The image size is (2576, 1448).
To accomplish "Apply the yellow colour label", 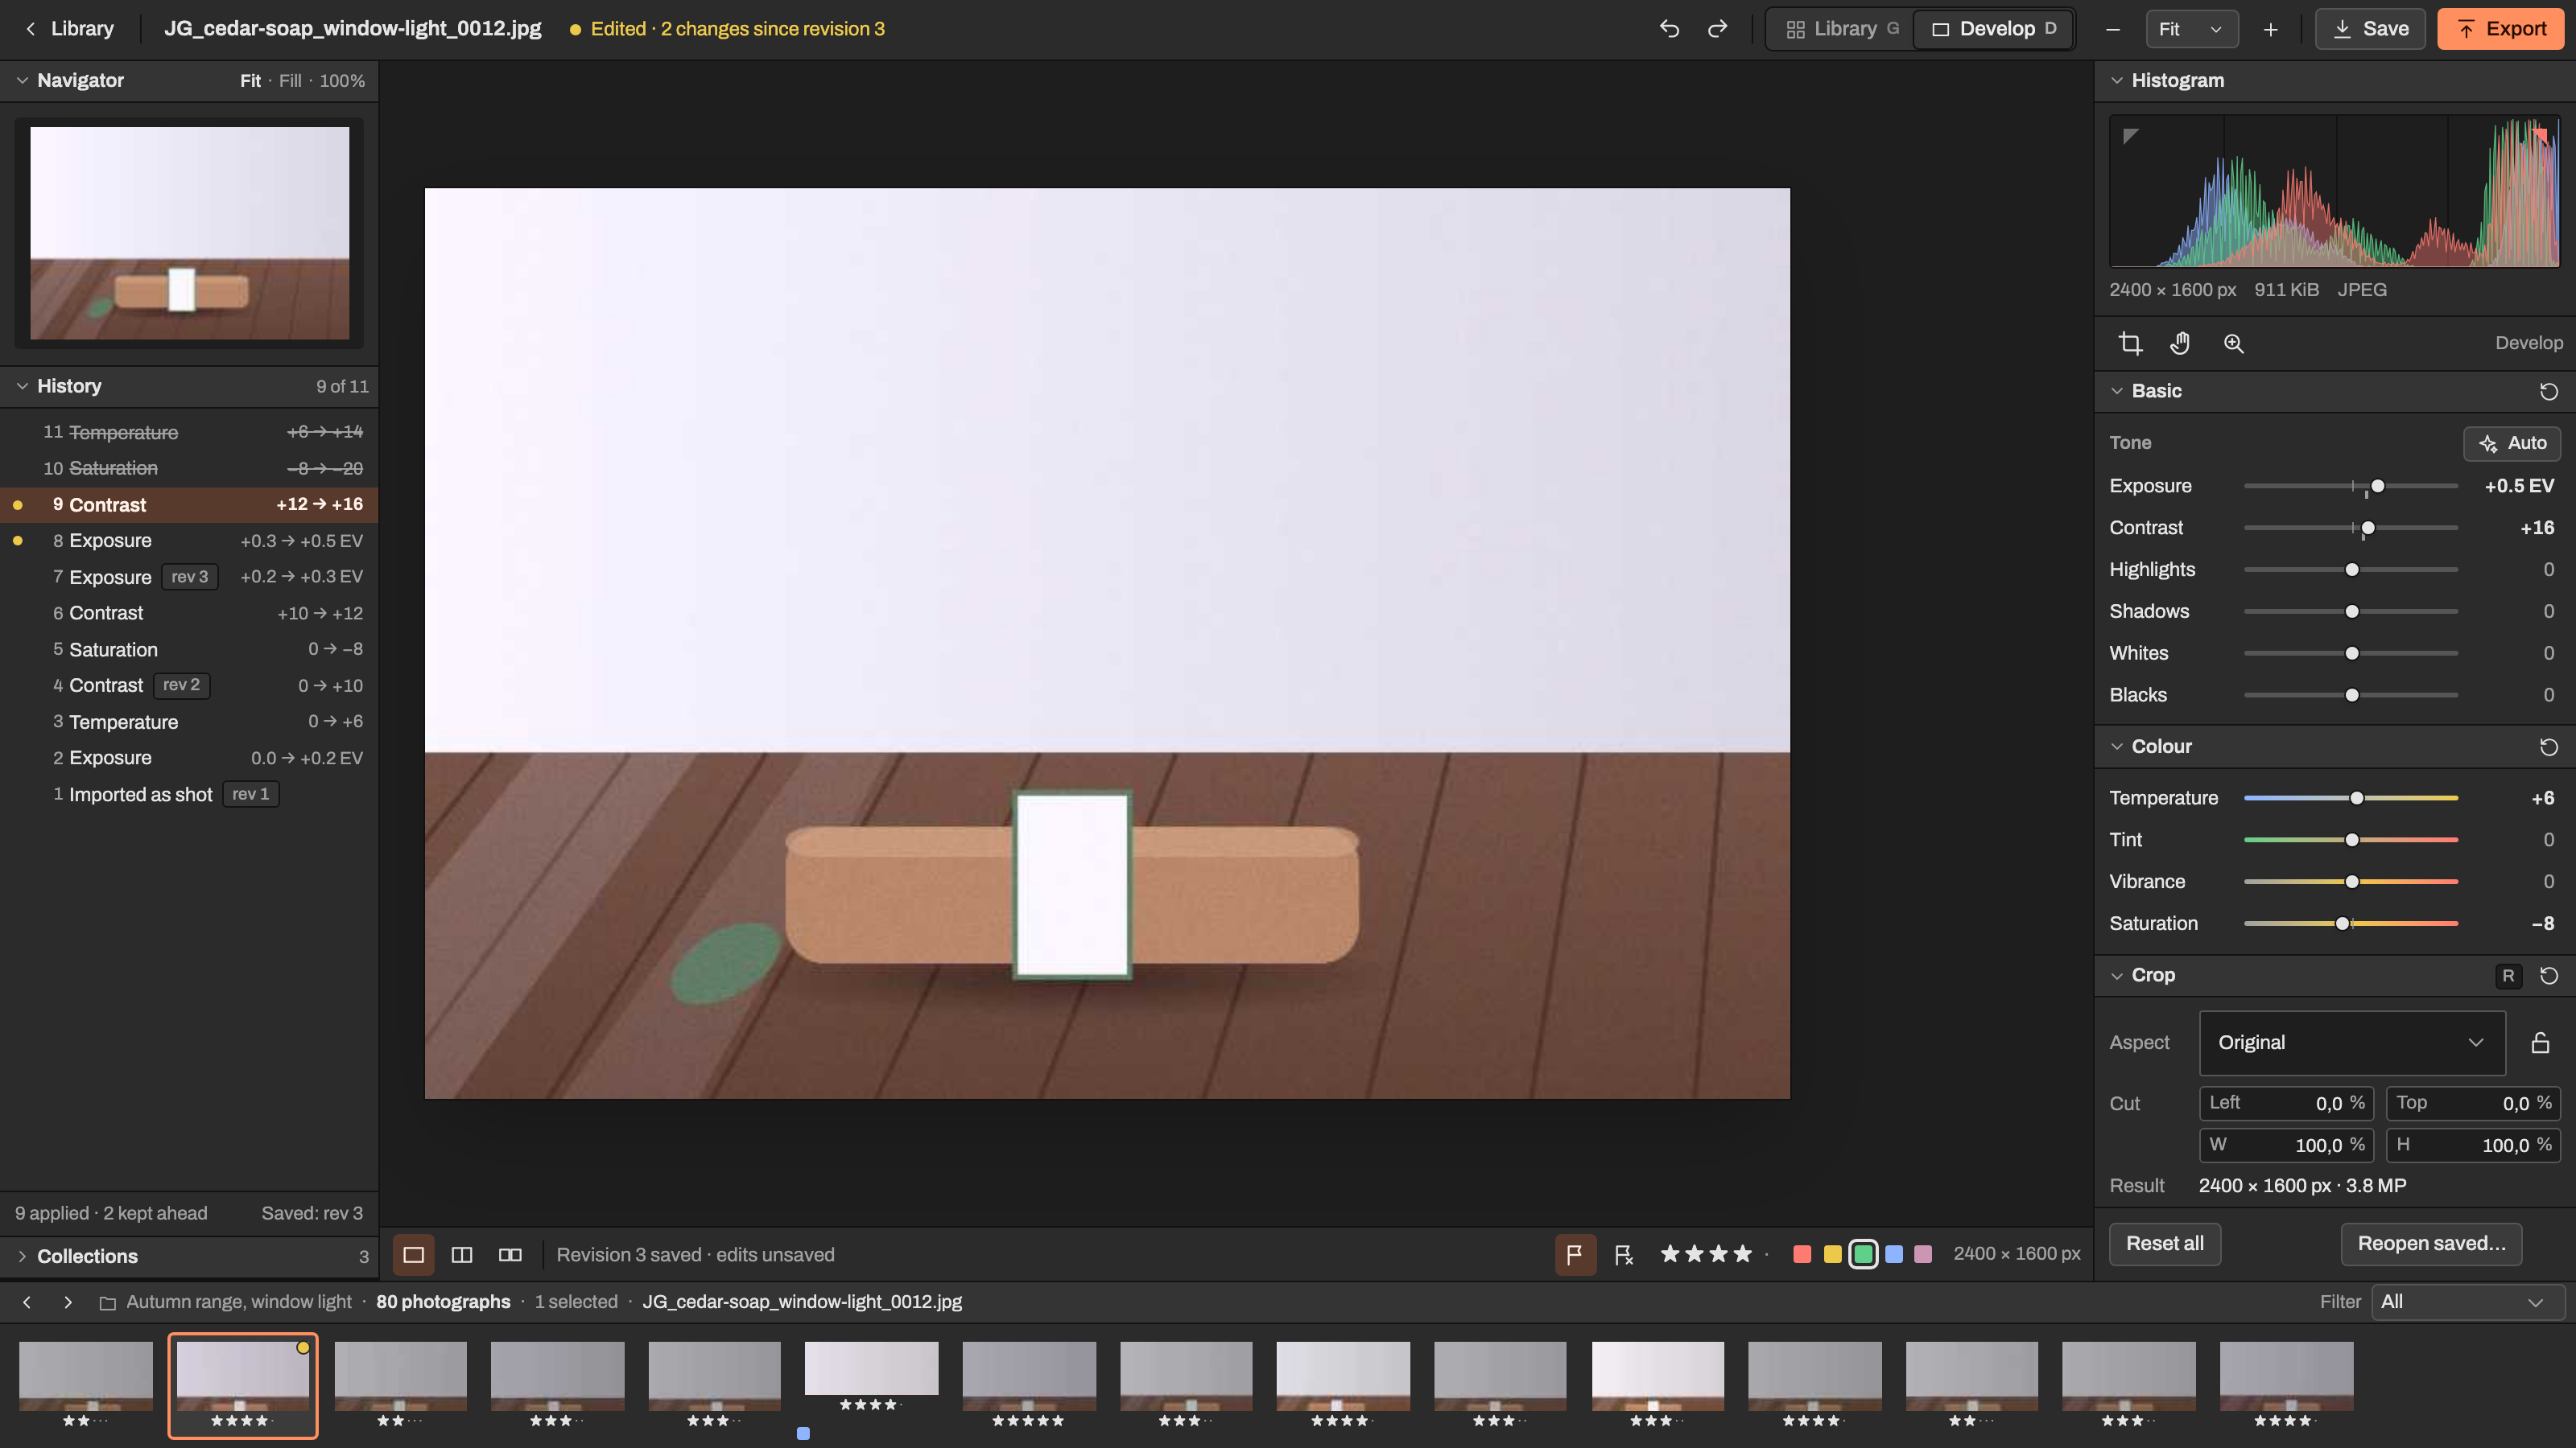I will [1832, 1253].
